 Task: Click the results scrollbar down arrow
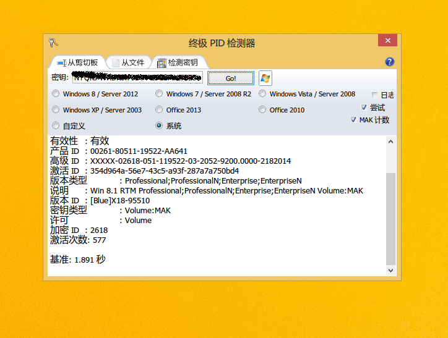click(x=390, y=271)
